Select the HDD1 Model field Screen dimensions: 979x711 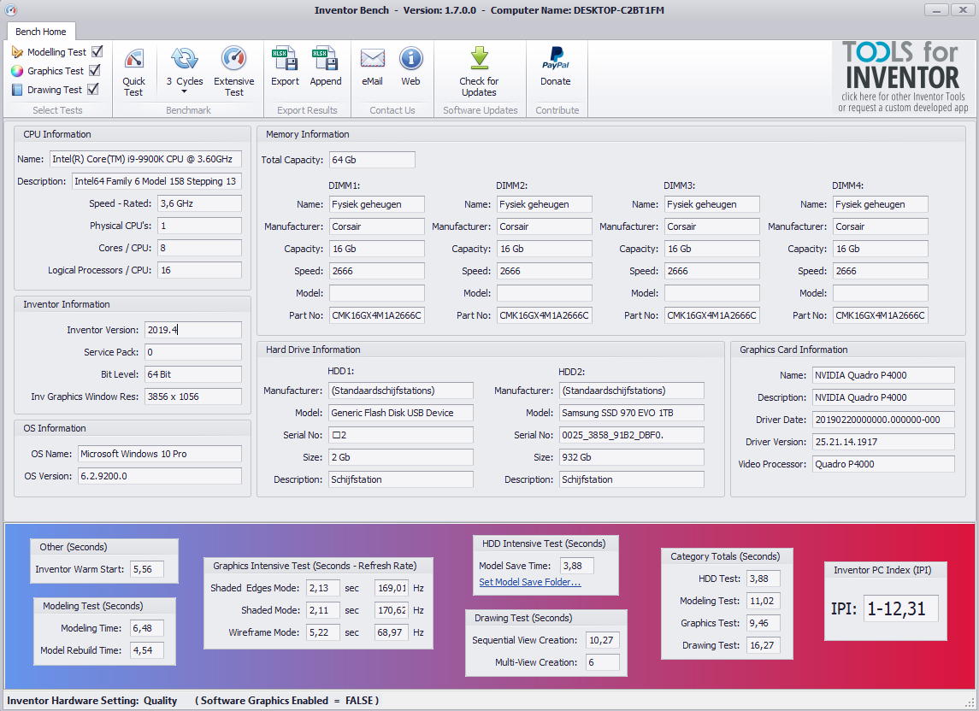click(401, 413)
